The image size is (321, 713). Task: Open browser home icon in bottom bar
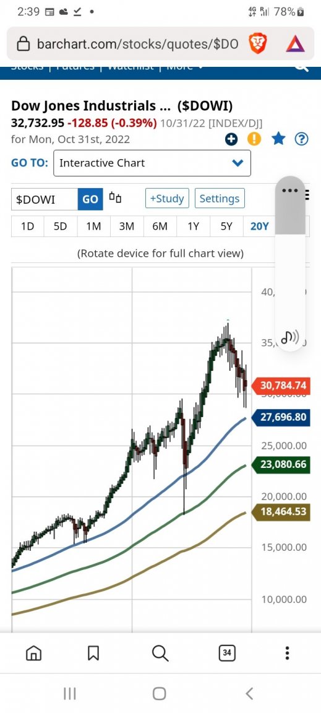click(x=33, y=654)
